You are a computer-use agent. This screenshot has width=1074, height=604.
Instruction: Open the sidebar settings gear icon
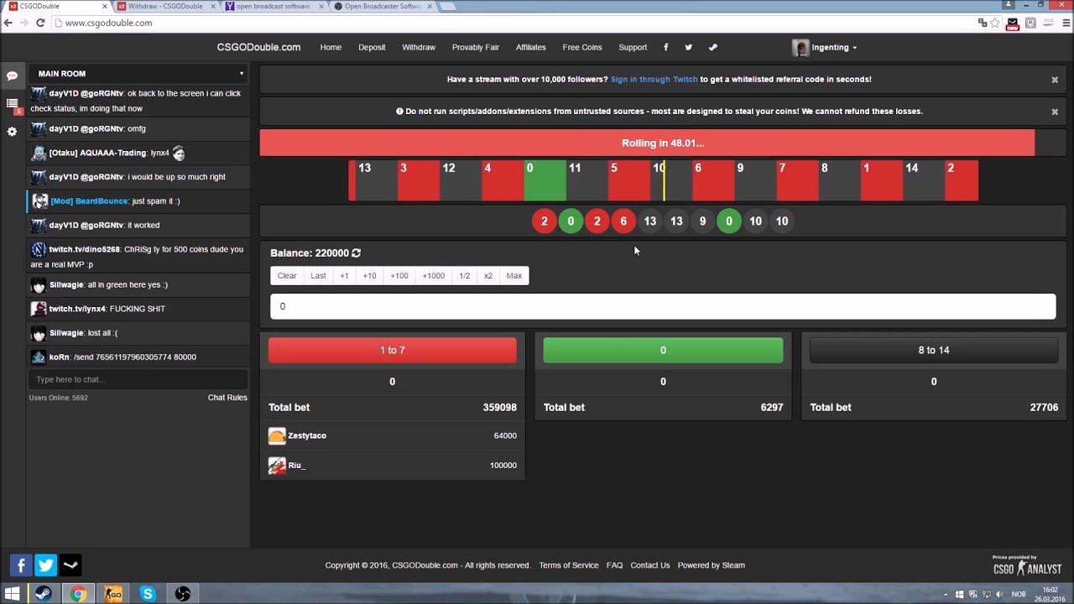pyautogui.click(x=12, y=132)
